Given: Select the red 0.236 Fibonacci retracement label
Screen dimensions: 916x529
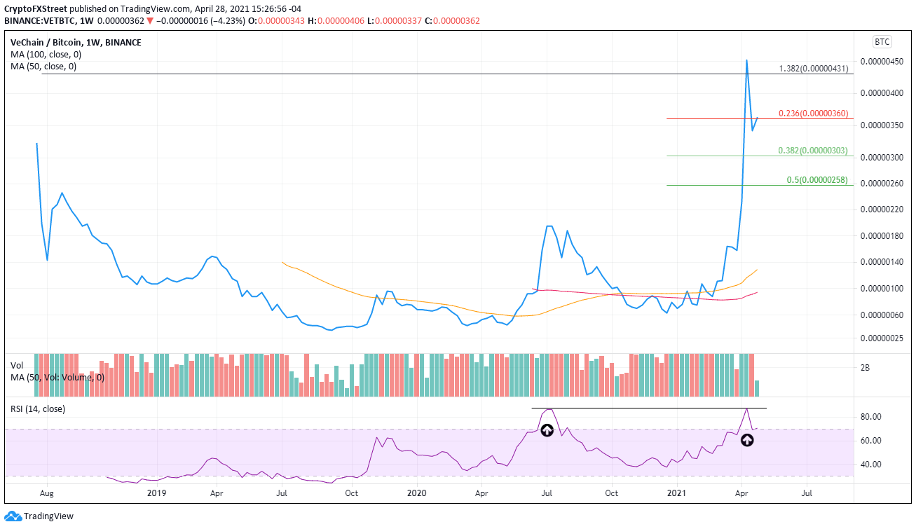Looking at the screenshot, I should pos(815,113).
